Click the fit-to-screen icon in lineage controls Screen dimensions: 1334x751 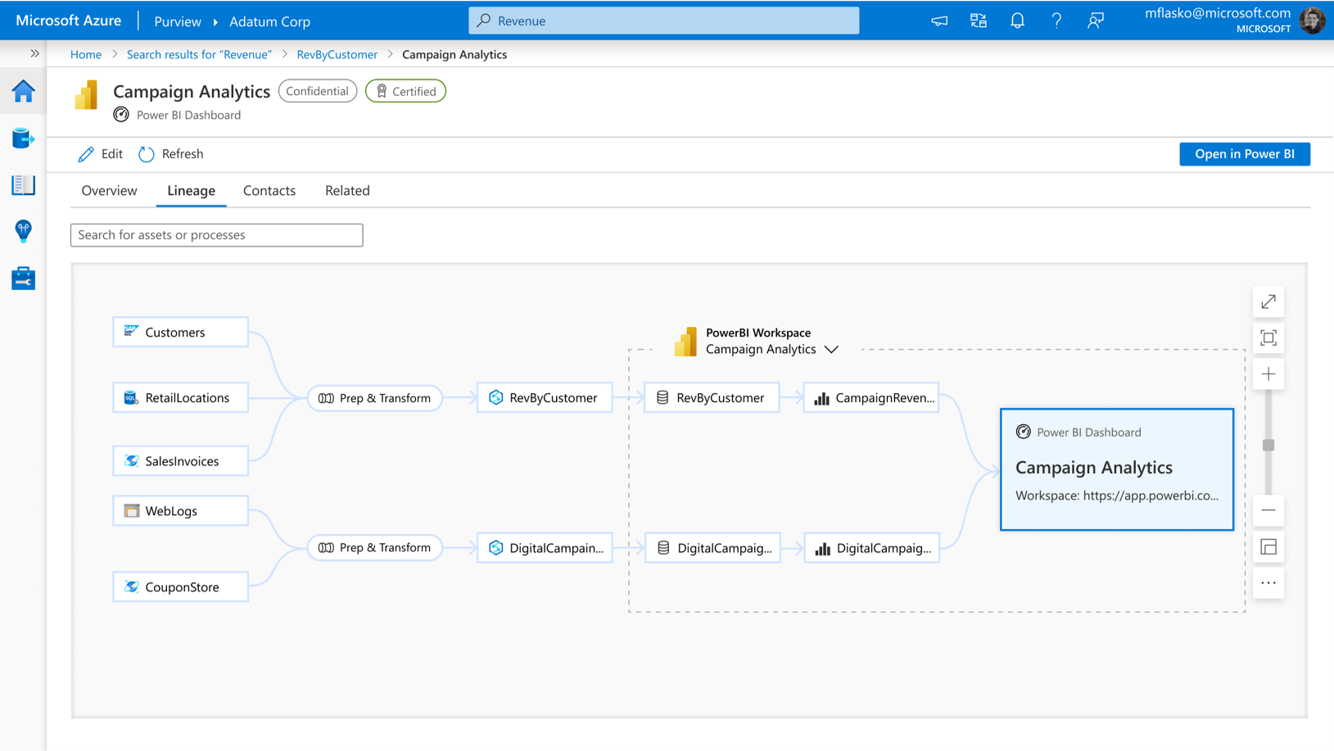click(1268, 337)
